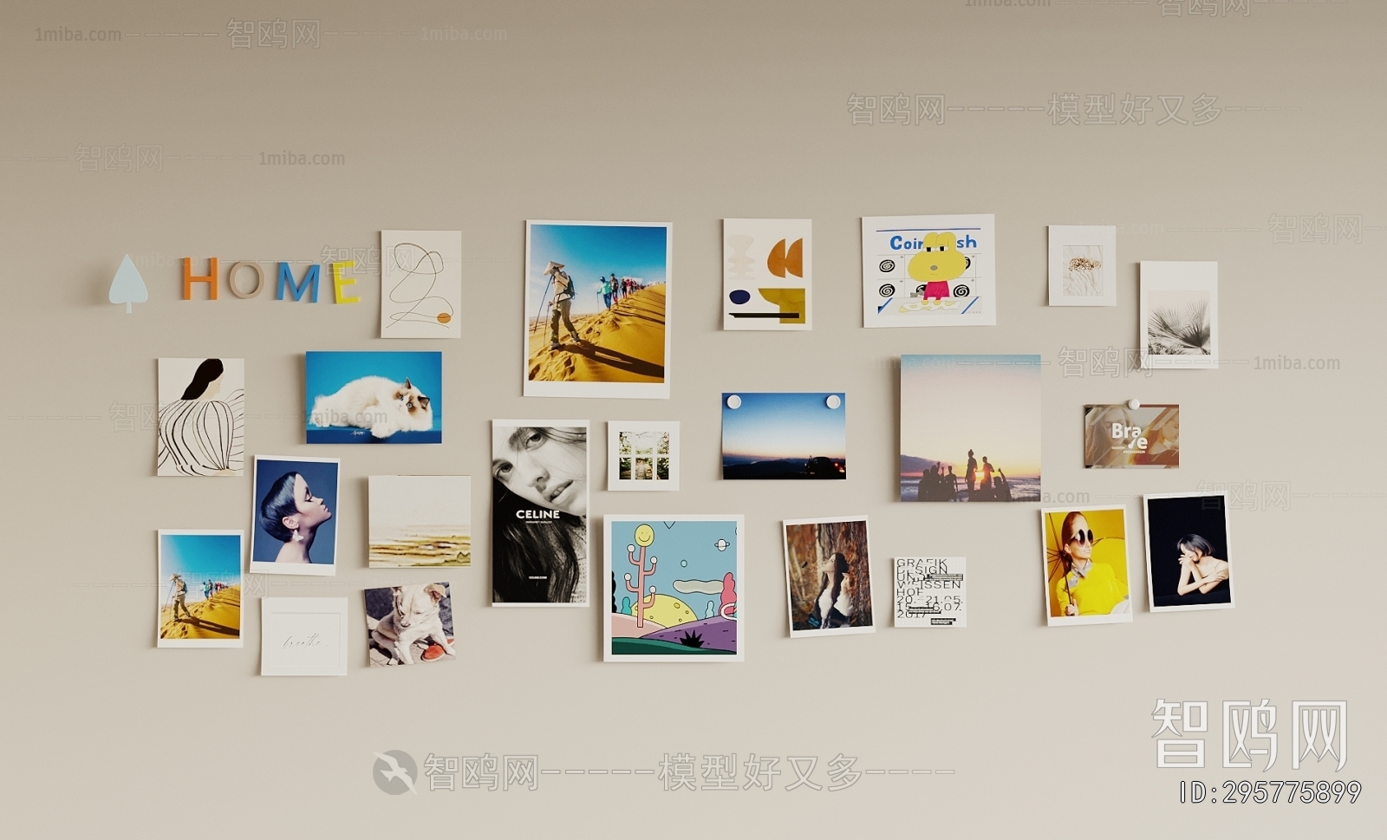This screenshot has height=840, width=1387.
Task: Select the white card with script writing
Action: [x=304, y=636]
